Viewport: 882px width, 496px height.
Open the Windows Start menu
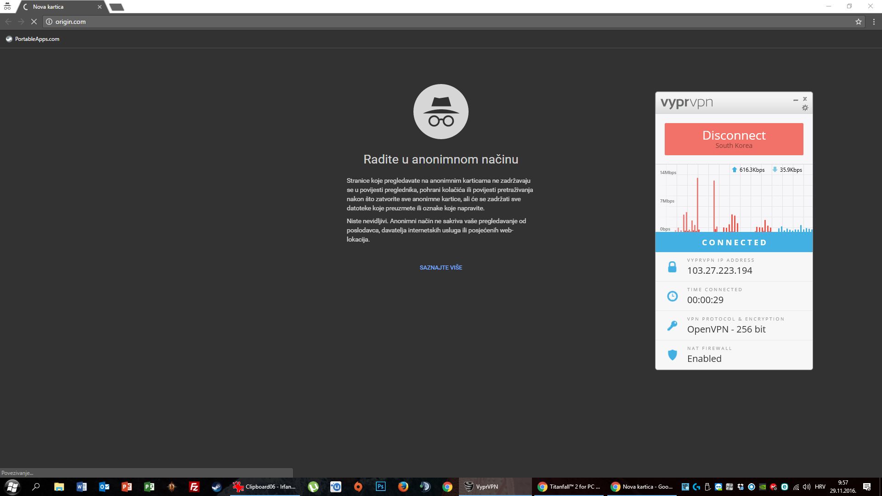click(x=12, y=487)
